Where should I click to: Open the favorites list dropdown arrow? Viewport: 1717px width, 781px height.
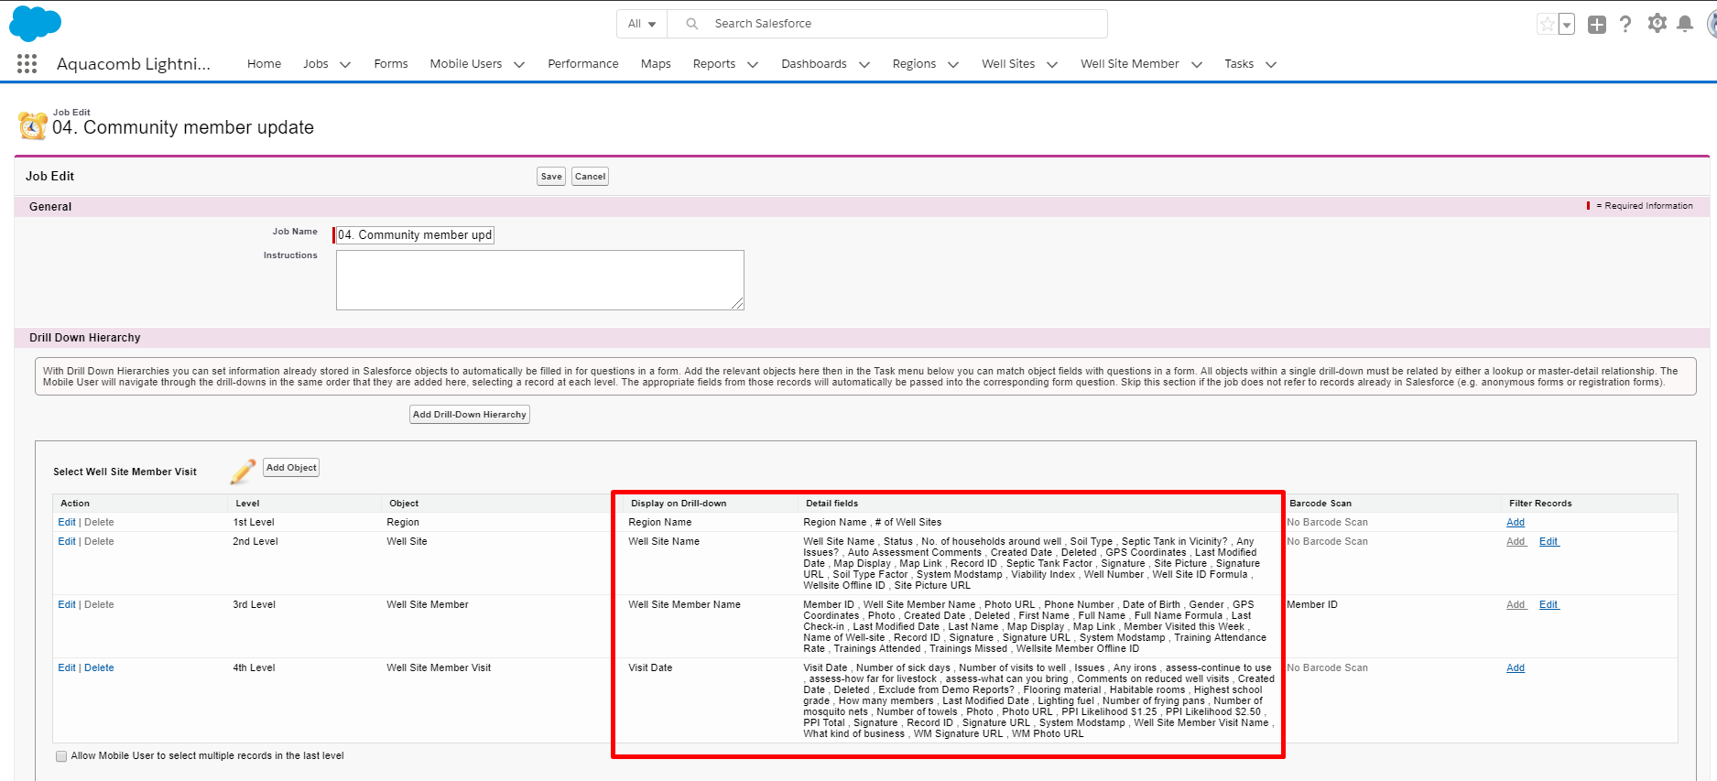click(1567, 25)
